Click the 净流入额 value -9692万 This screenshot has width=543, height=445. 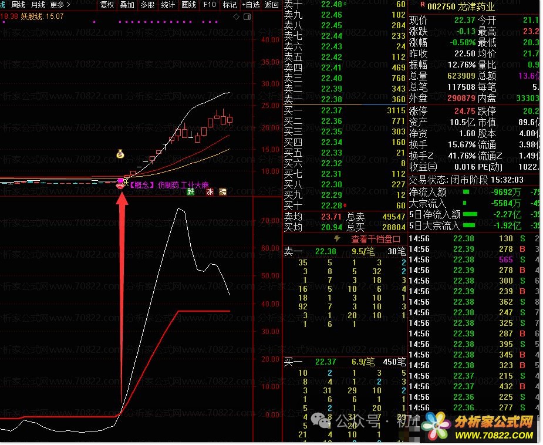coord(506,192)
